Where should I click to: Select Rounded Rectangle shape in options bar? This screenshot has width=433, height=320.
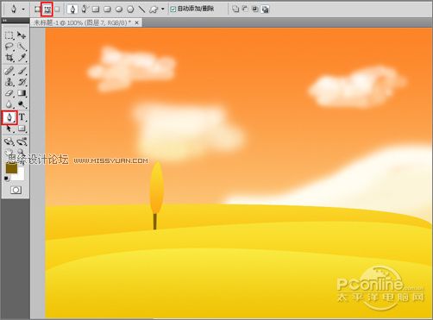(x=107, y=9)
